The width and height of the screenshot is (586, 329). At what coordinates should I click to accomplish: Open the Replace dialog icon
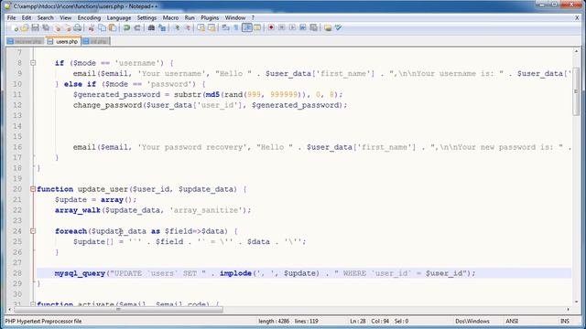tap(162, 28)
